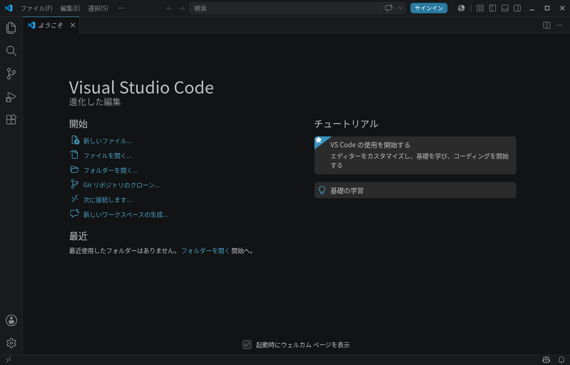Open editor More Actions ellipsis
The image size is (570, 365).
pyautogui.click(x=559, y=25)
